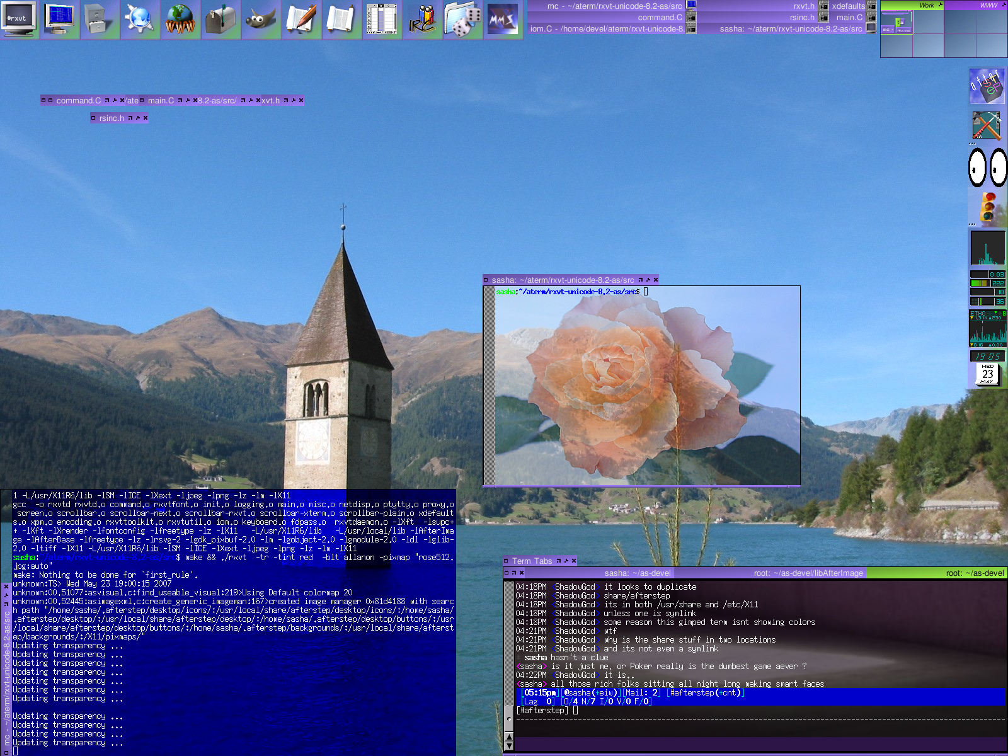Open the May 23 calendar applet

[987, 374]
